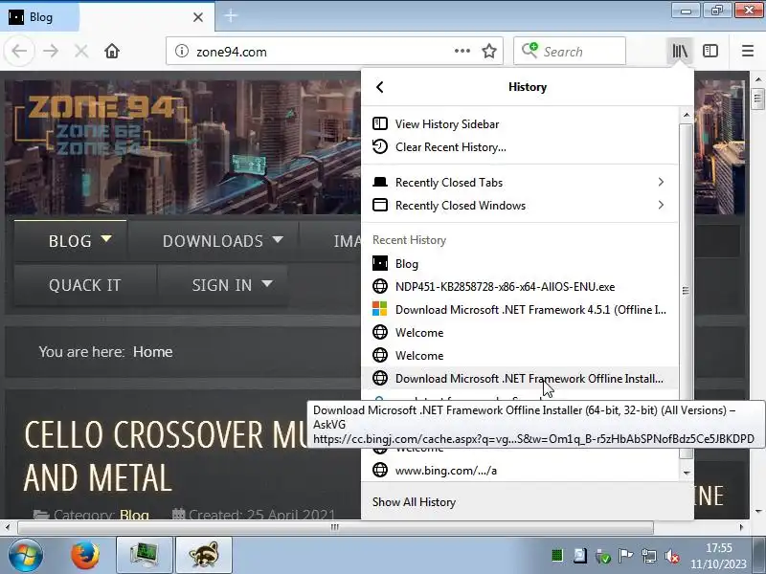The width and height of the screenshot is (766, 574).
Task: Open a new tab with plus
Action: pyautogui.click(x=231, y=16)
